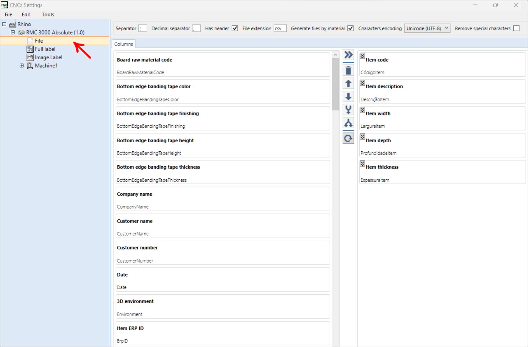The height and width of the screenshot is (347, 528).
Task: Enable Remove special characters checkbox
Action: [516, 28]
